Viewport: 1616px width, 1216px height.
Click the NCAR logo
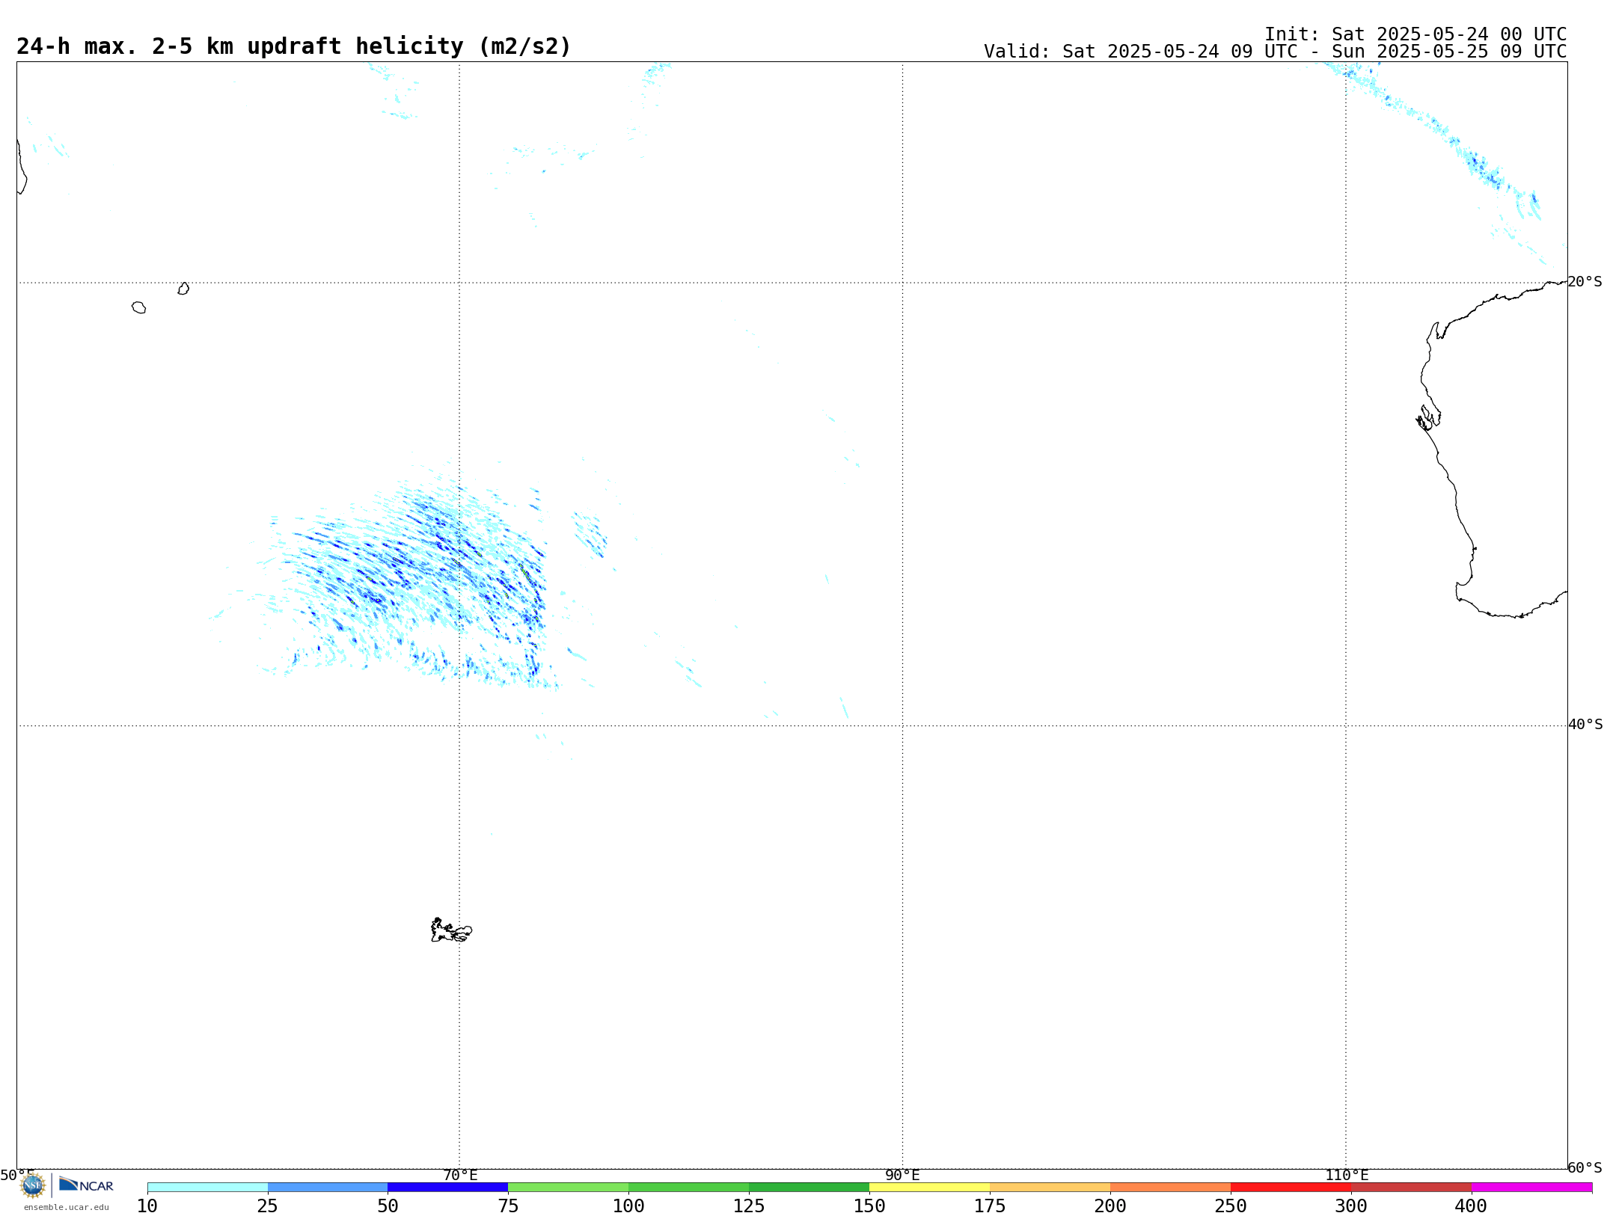coord(86,1185)
